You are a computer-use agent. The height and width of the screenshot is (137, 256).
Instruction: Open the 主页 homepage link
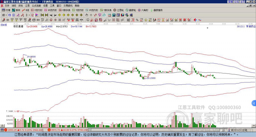click(242, 1)
